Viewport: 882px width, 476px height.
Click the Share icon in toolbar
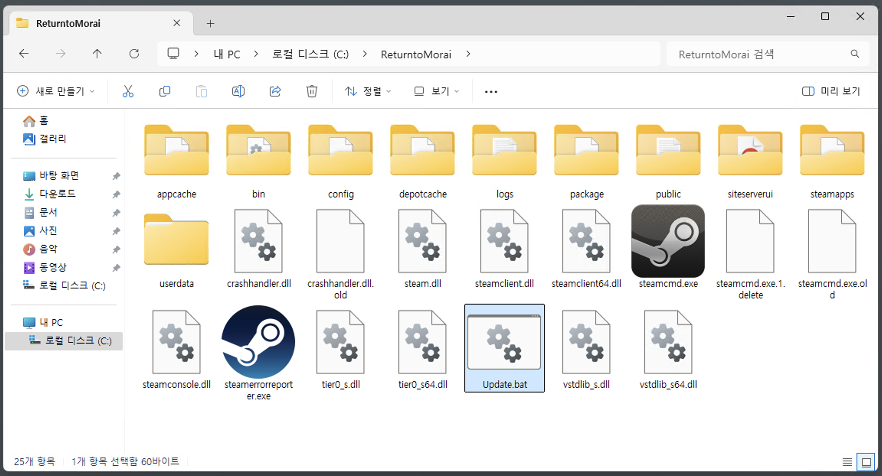pyautogui.click(x=275, y=91)
